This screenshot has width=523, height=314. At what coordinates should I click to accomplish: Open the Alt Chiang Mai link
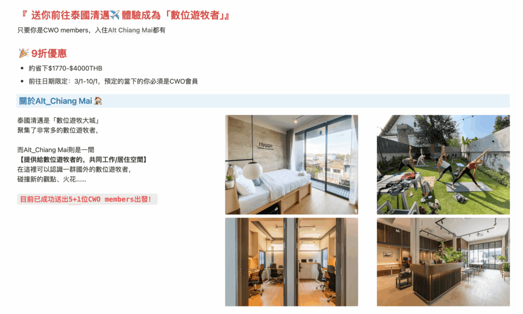point(130,30)
